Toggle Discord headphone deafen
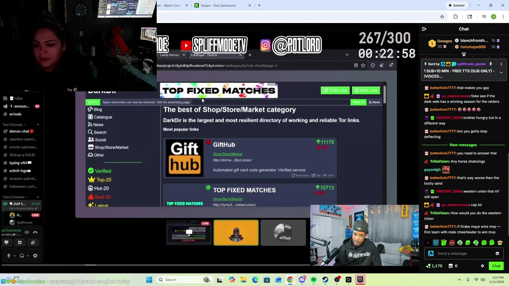 point(22,256)
